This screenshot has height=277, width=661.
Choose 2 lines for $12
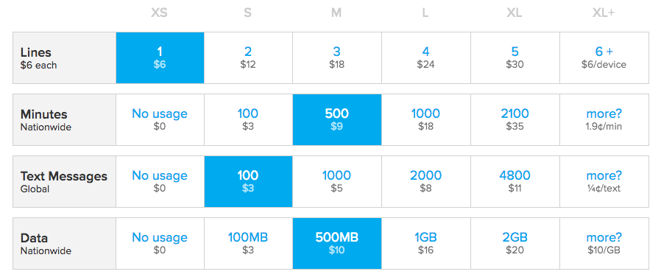[x=248, y=57]
